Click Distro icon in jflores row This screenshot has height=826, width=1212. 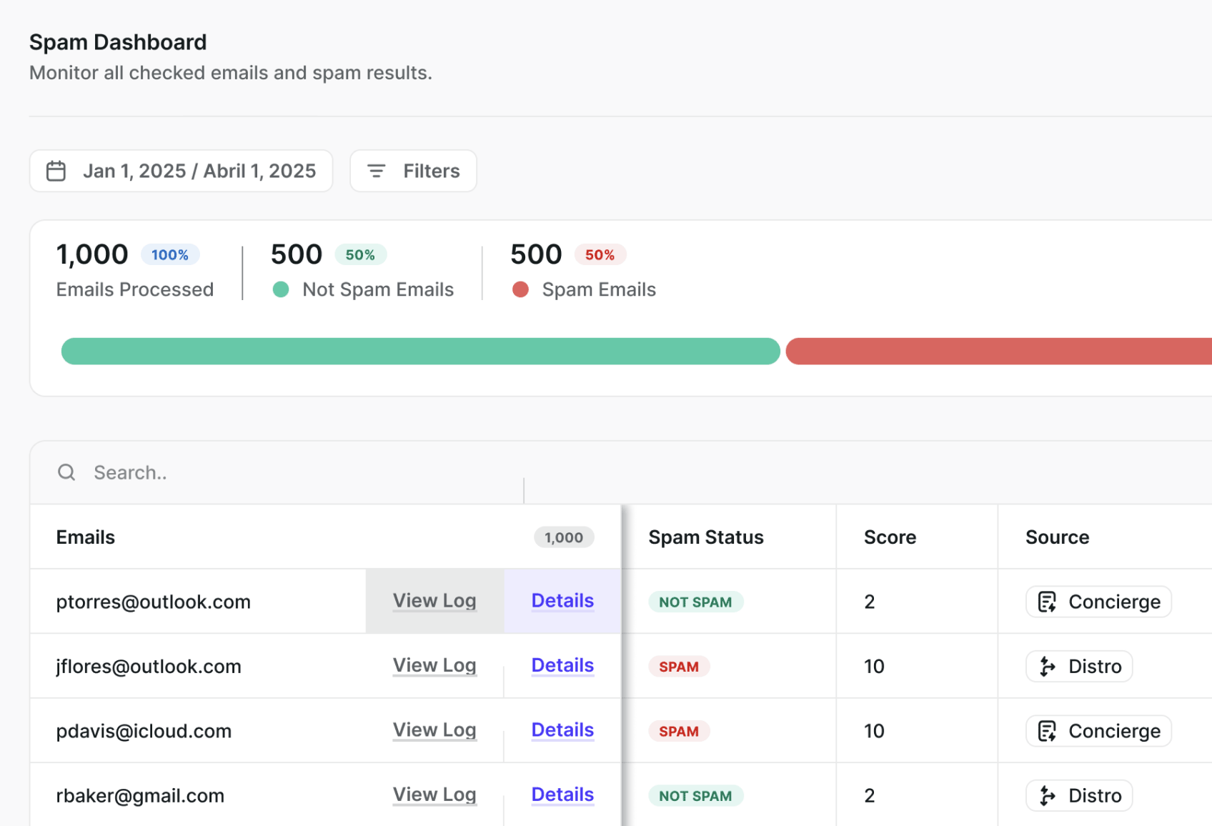pos(1047,667)
